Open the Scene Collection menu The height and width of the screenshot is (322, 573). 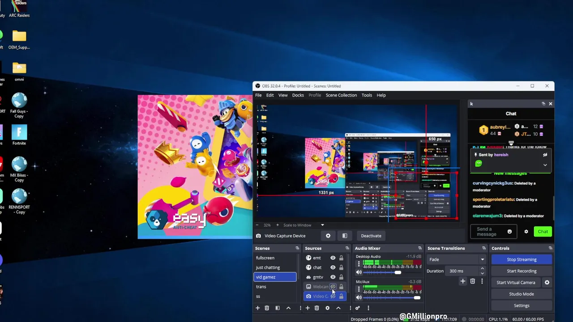pyautogui.click(x=341, y=95)
